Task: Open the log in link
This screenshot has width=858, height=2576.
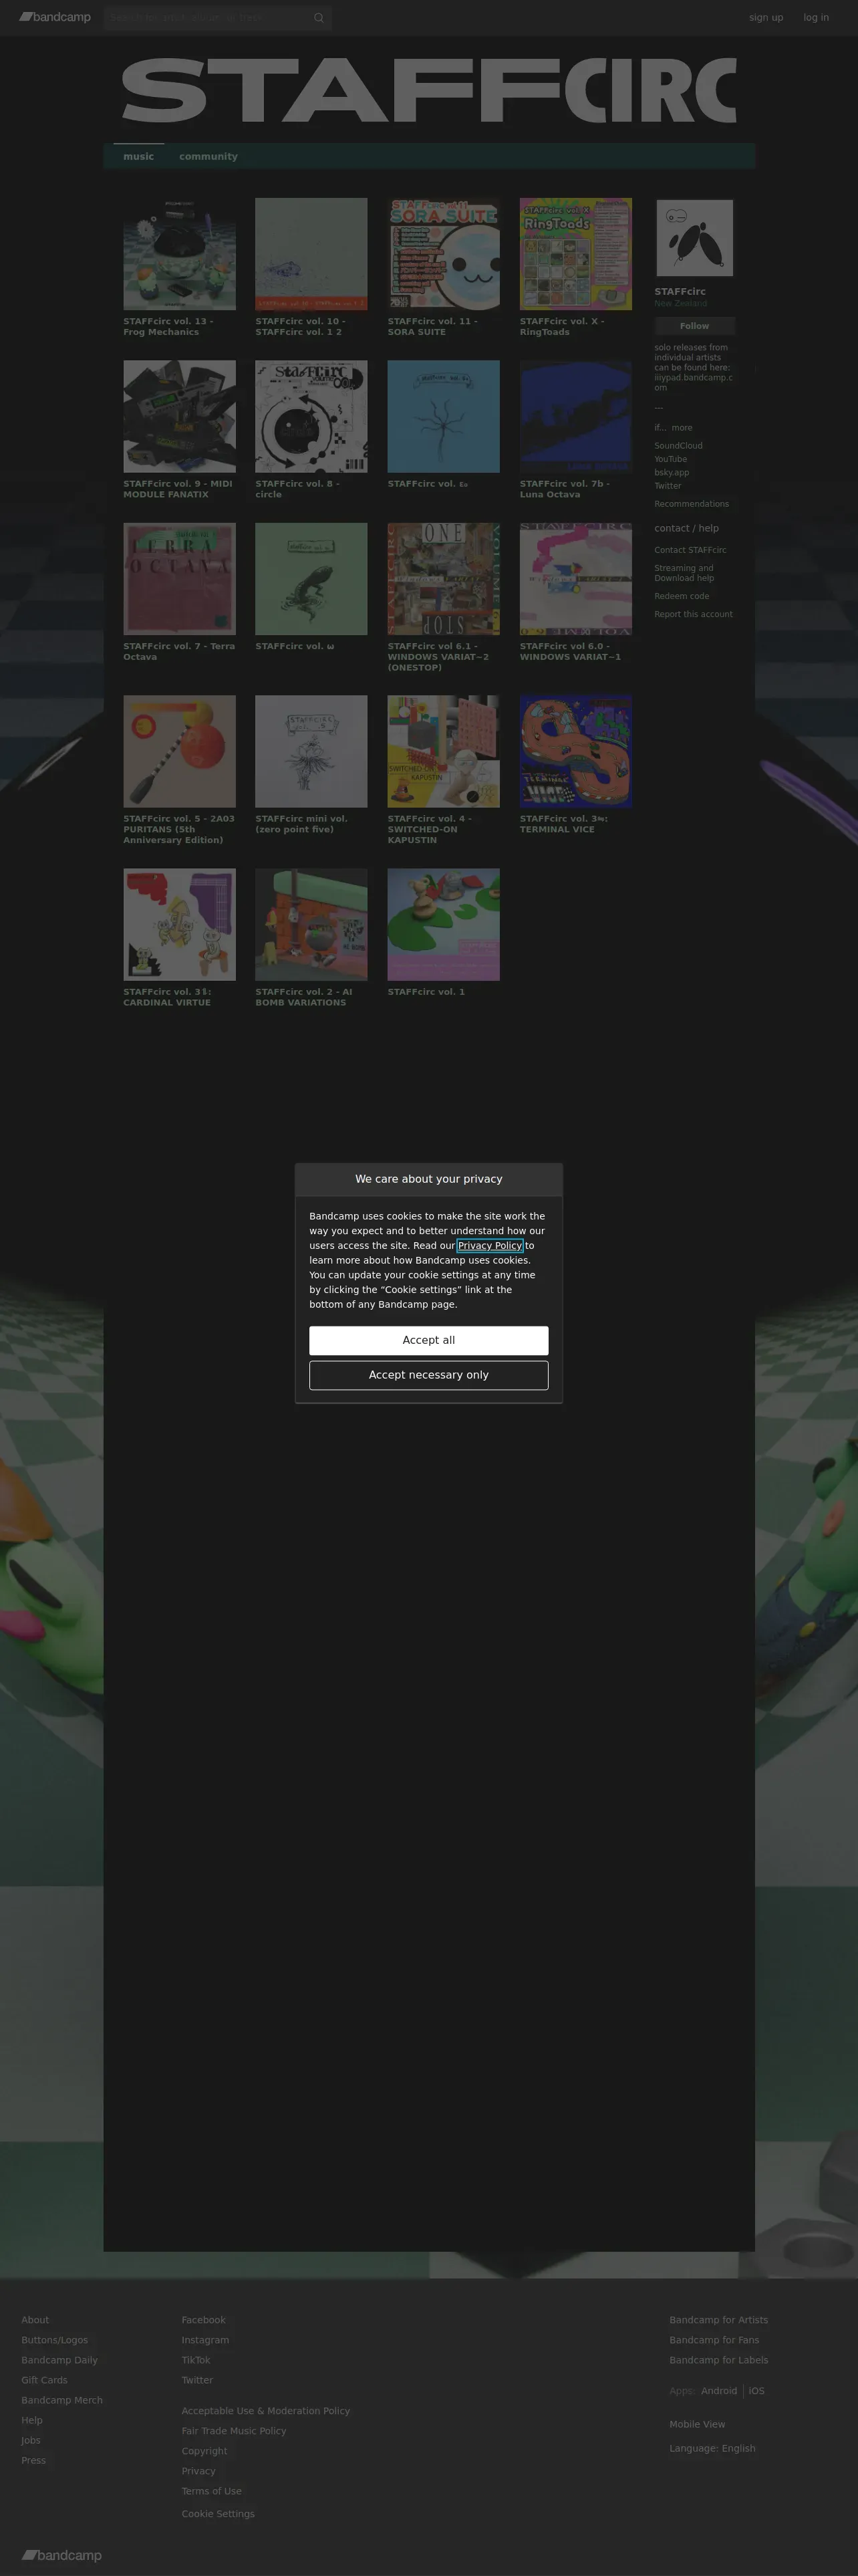Action: click(816, 18)
